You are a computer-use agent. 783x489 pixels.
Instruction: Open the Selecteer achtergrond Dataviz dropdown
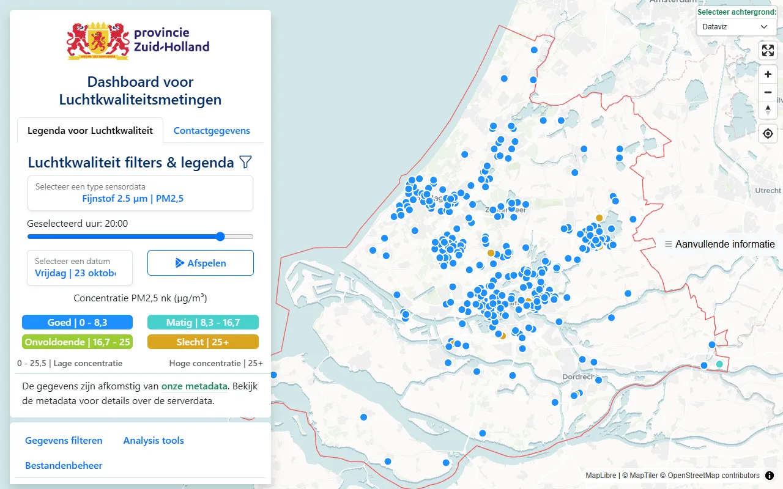click(x=736, y=27)
